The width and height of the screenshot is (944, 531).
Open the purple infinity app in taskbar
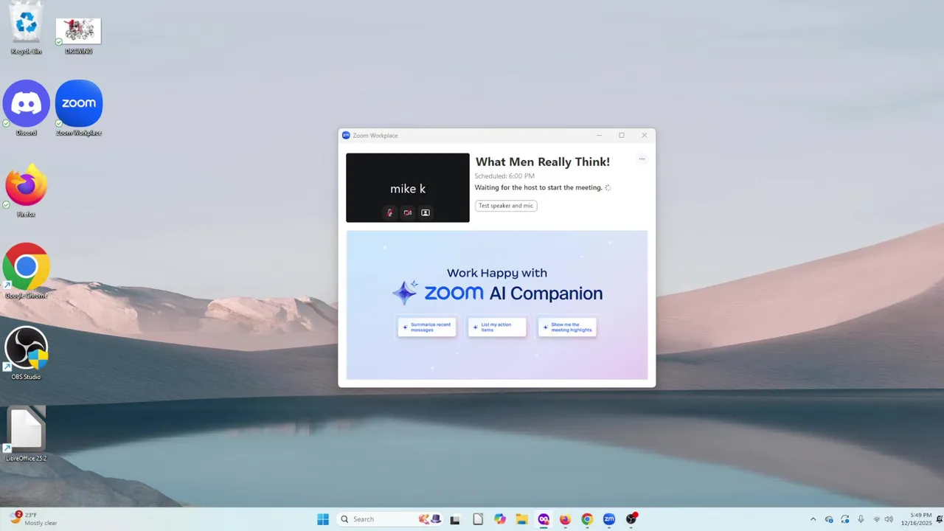point(544,519)
